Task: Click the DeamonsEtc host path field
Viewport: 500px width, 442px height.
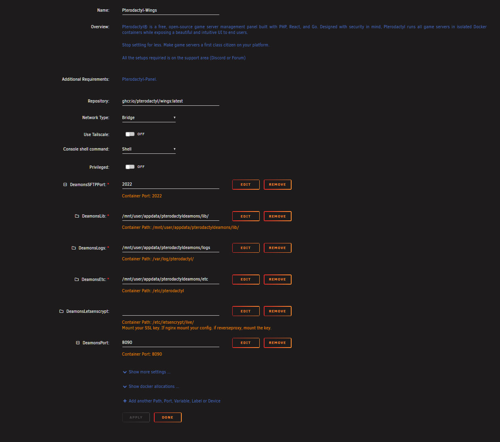Action: click(170, 279)
